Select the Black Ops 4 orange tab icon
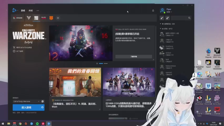This screenshot has height=126, width=224. pyautogui.click(x=51, y=18)
